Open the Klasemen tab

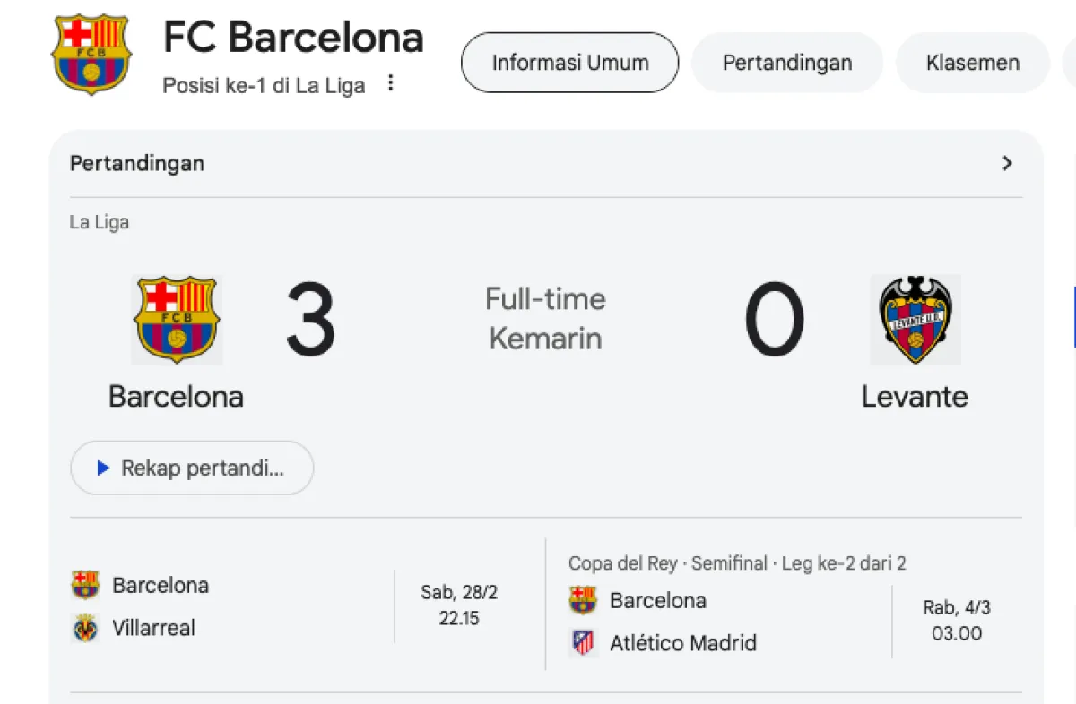pos(972,63)
